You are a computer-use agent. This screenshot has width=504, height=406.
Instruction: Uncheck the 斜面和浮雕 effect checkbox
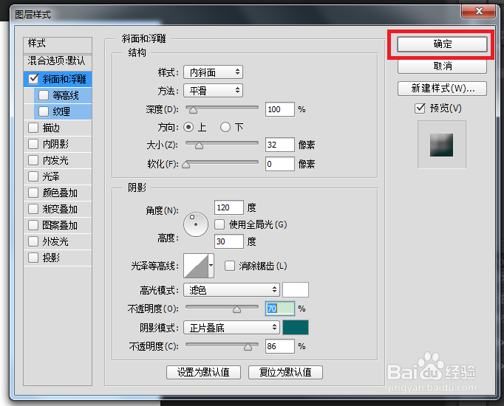point(34,79)
